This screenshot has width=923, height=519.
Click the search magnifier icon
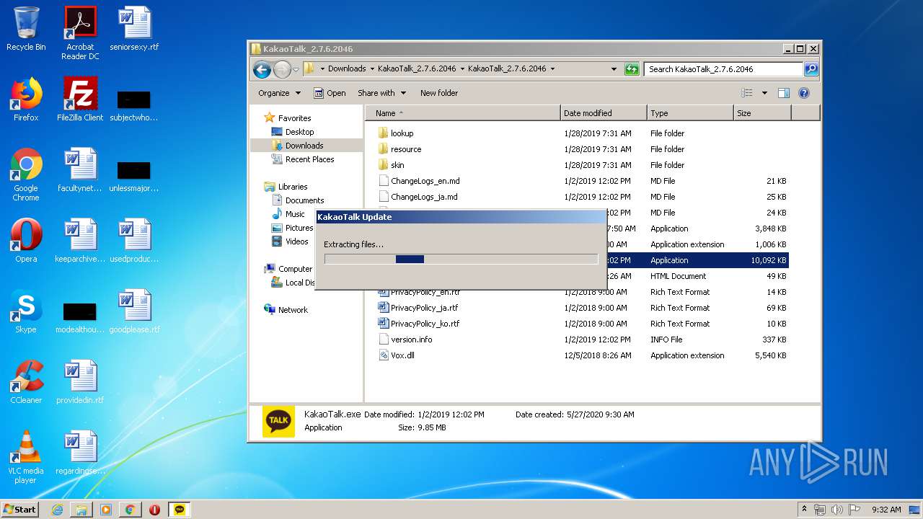811,69
